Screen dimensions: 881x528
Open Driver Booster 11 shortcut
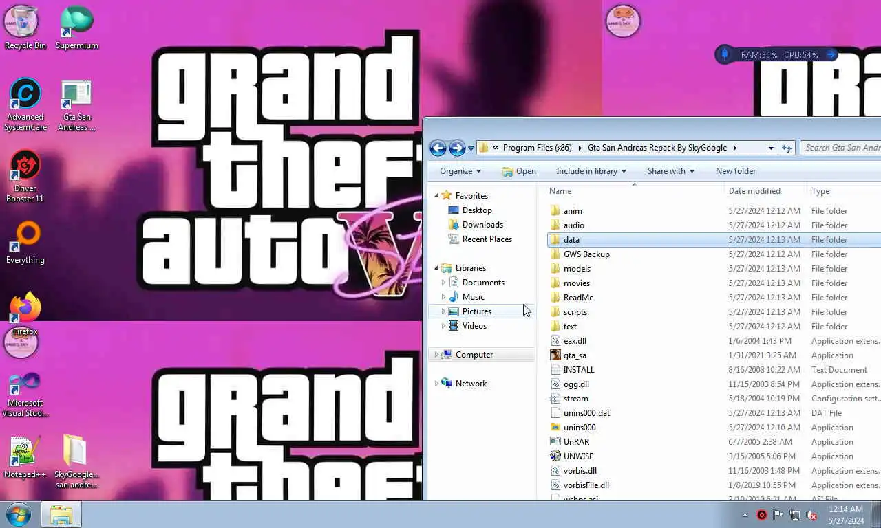(x=25, y=177)
